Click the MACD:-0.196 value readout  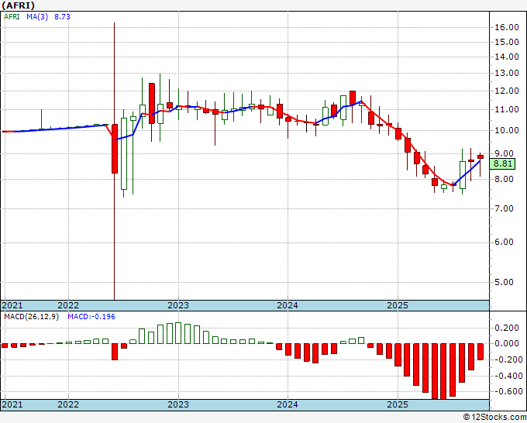[91, 317]
